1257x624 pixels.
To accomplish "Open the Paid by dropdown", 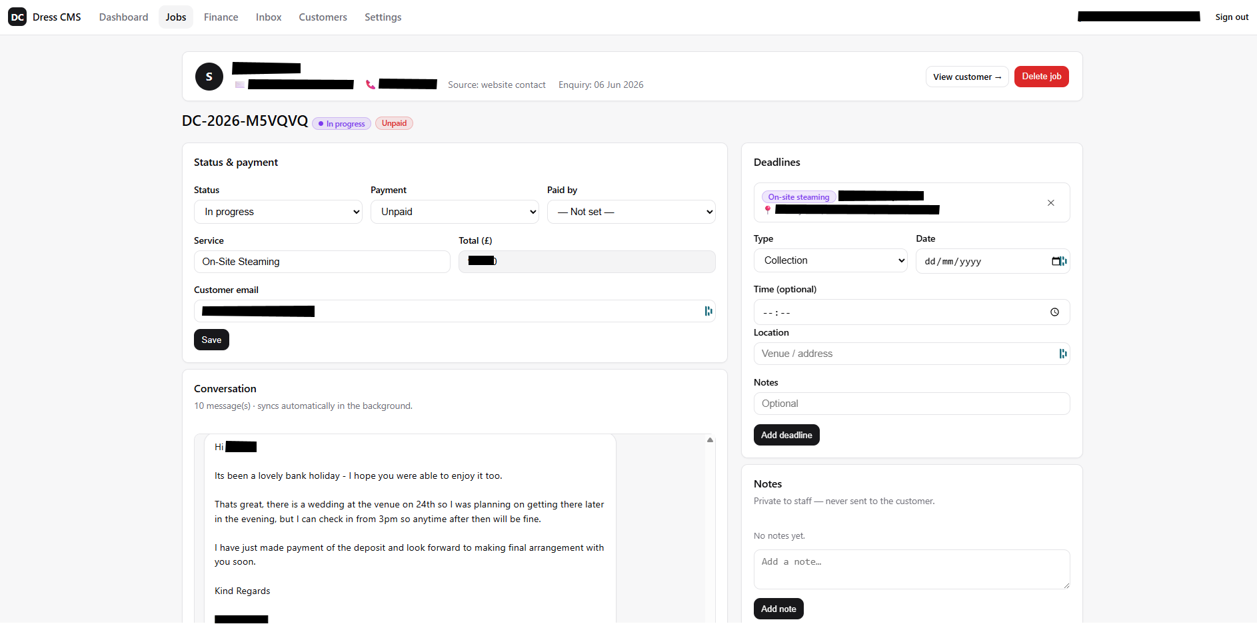I will click(631, 212).
